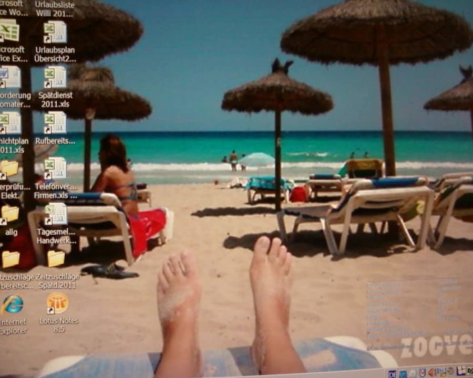
Task: Click the speaker volume tray icon
Action: [431, 372]
